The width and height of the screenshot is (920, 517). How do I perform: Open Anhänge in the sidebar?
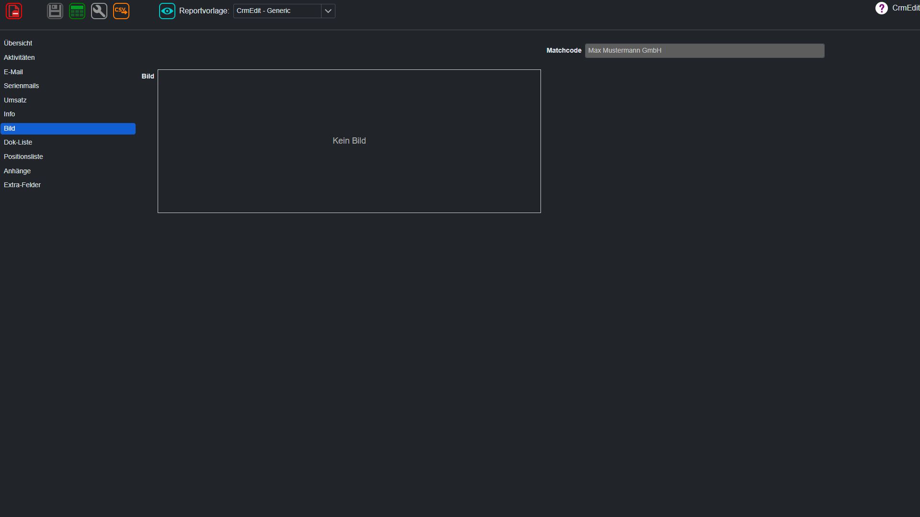click(x=68, y=171)
